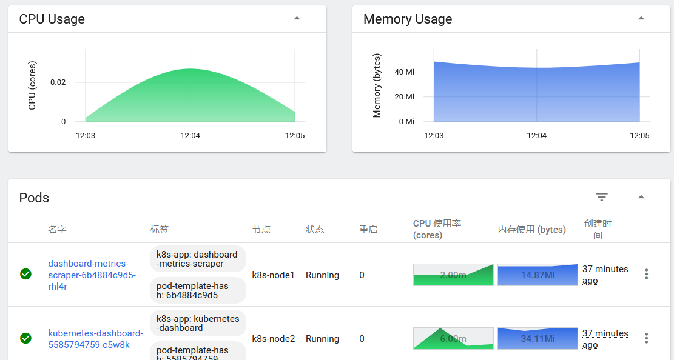The image size is (674, 360).
Task: Open kubernetes-dashboard-5585794759-c5w8k pod link
Action: [x=95, y=339]
